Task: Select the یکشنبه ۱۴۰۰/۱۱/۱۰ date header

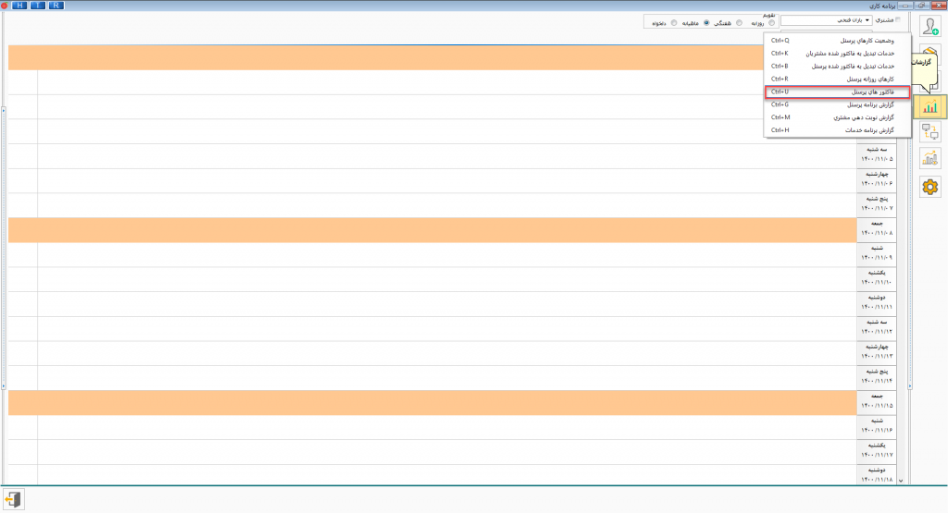Action: pyautogui.click(x=877, y=277)
